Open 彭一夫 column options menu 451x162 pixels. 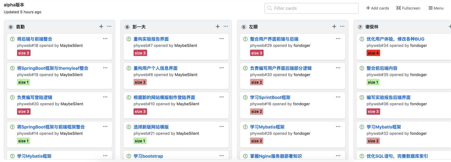pyautogui.click(x=225, y=27)
